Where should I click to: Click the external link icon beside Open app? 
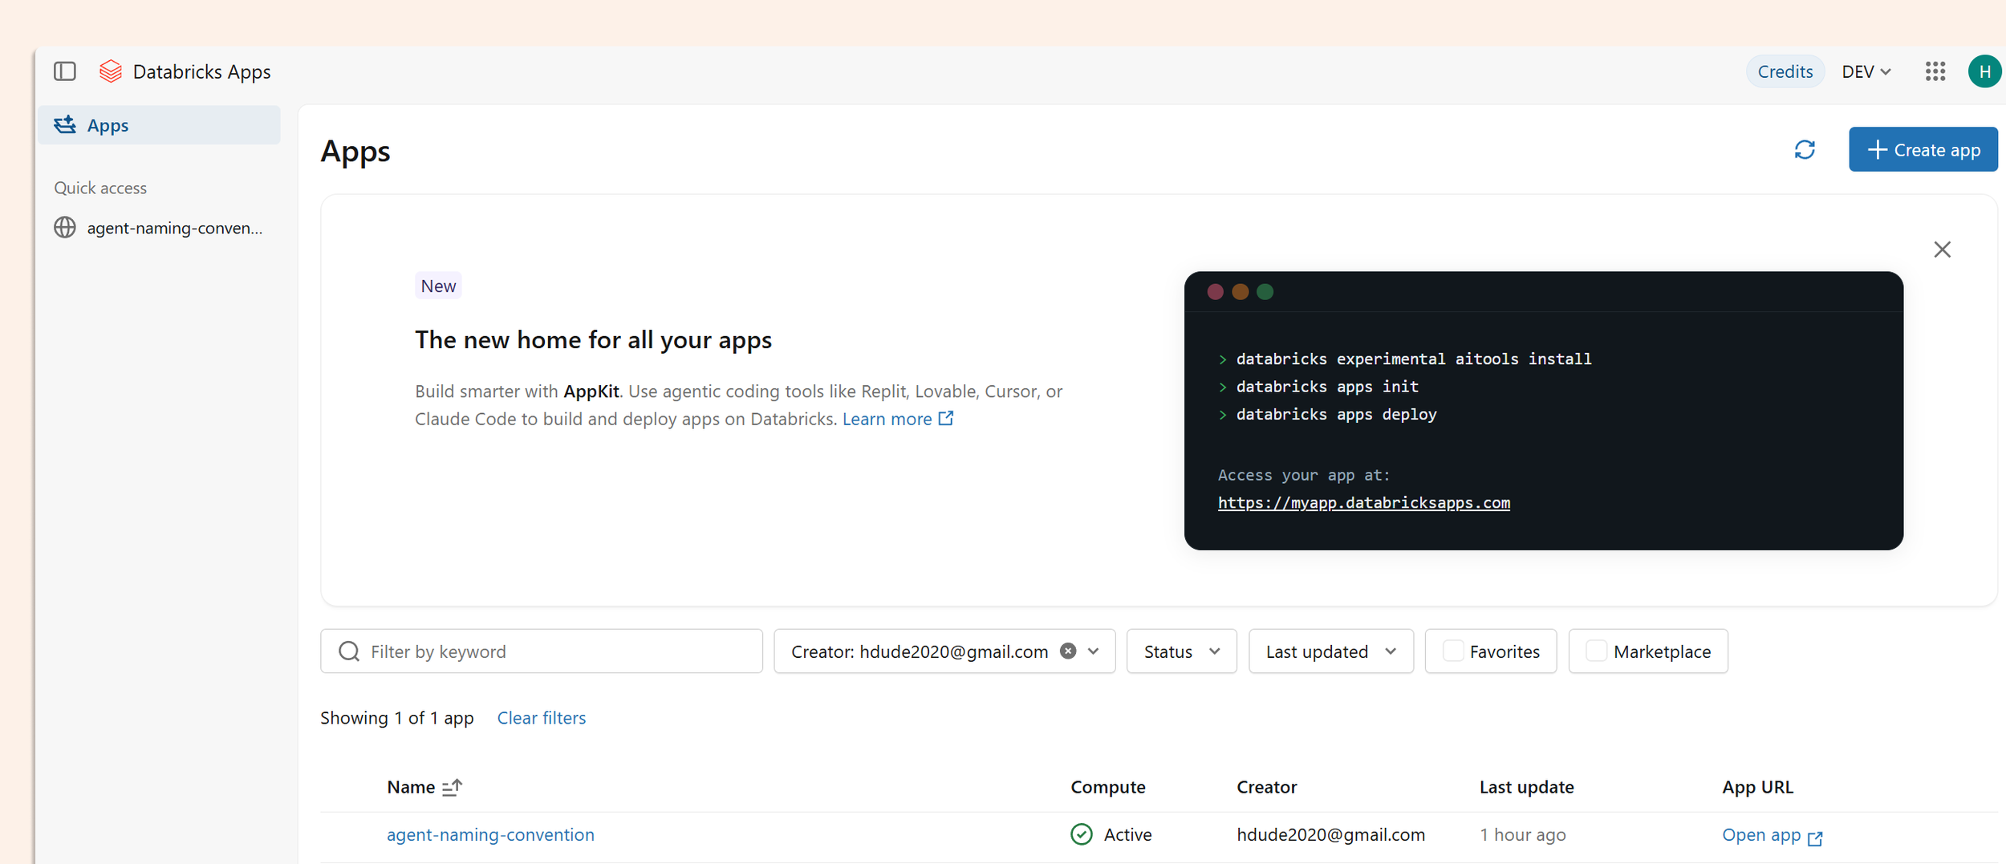pyautogui.click(x=1815, y=838)
